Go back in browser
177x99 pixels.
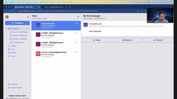(6, 11)
